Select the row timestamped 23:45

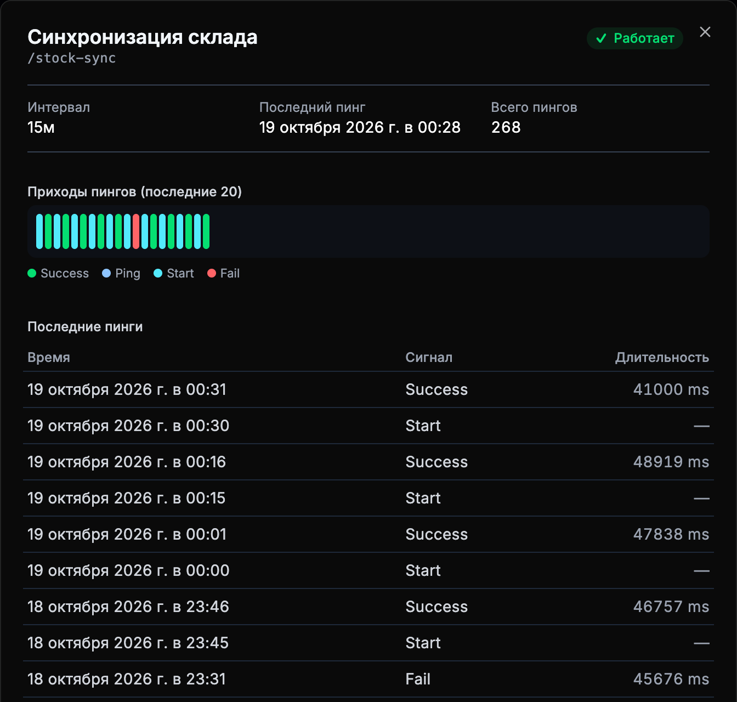pyautogui.click(x=368, y=643)
